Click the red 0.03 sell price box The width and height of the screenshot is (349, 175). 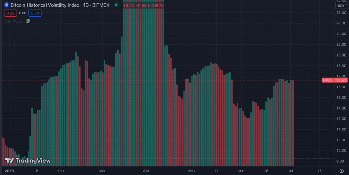[10, 13]
